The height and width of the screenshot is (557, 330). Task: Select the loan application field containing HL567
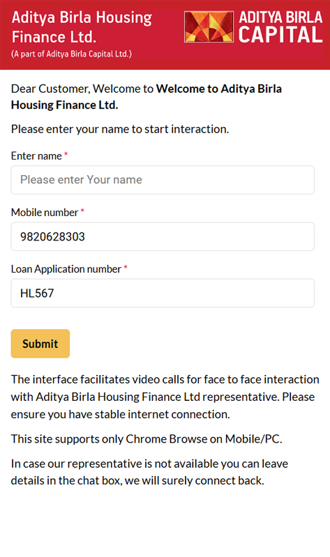163,293
